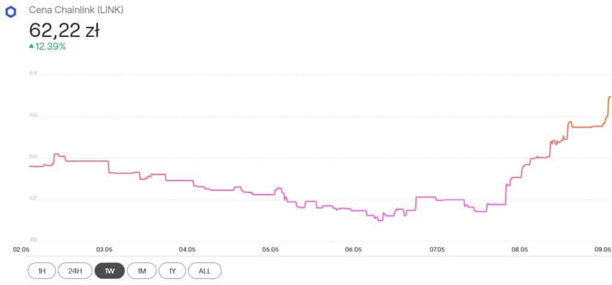Switch chart to 1M range
Viewport: 612px width, 285px height.
click(x=142, y=271)
